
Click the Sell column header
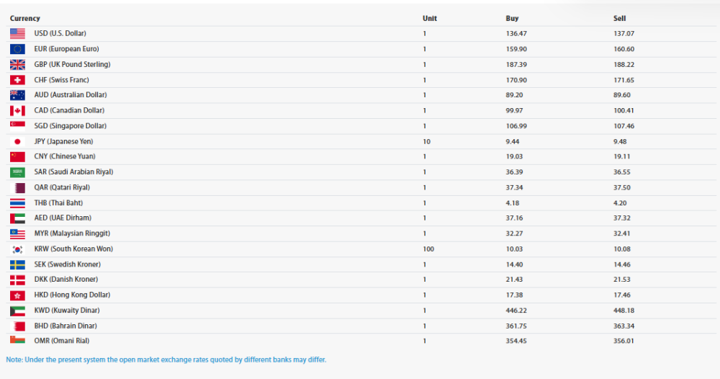click(x=619, y=19)
